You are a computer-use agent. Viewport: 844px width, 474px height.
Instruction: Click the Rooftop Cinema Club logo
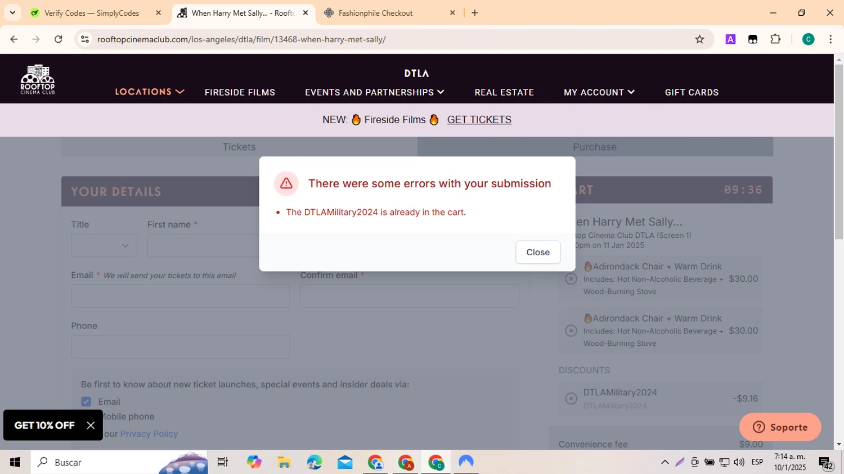pyautogui.click(x=38, y=79)
